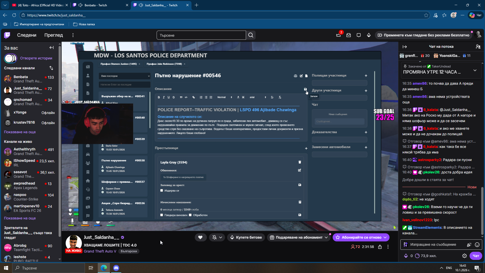Open the Преглед browse menu item
Viewport: 485px width, 273px height.
point(54,35)
